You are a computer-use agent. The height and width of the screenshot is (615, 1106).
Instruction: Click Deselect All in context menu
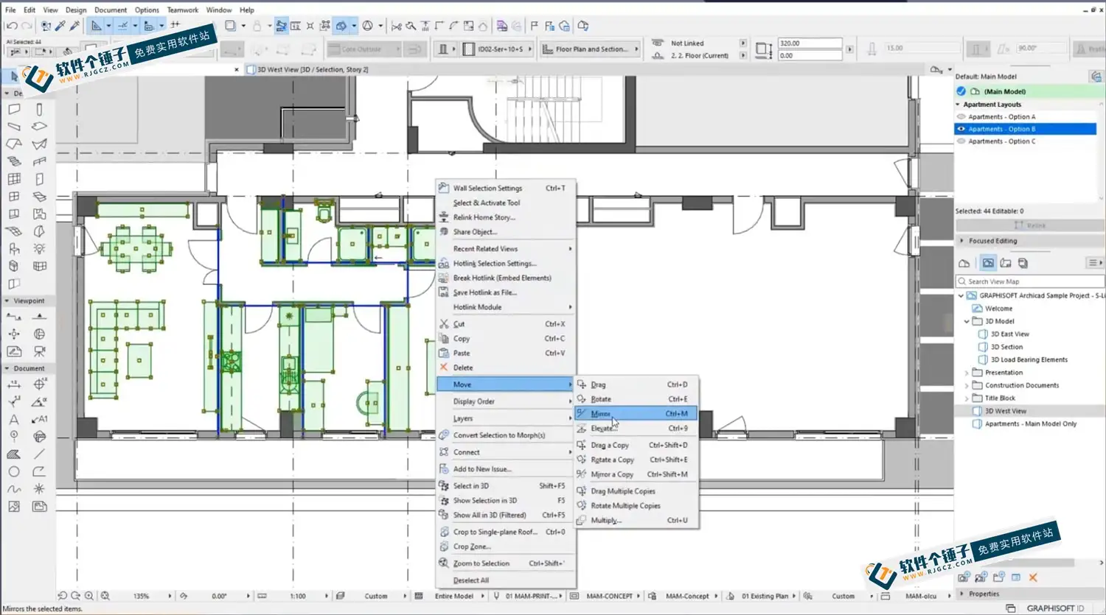pos(505,580)
